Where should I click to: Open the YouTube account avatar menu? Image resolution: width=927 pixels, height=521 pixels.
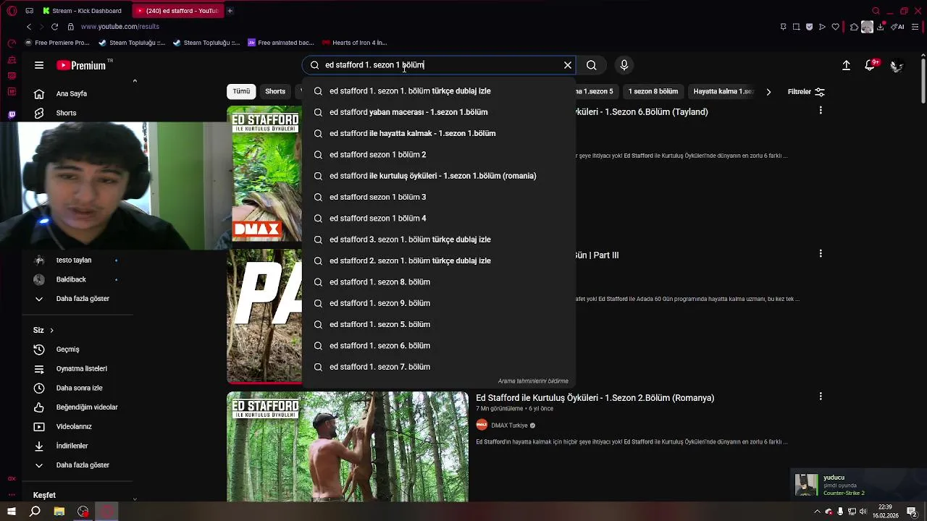coord(897,65)
